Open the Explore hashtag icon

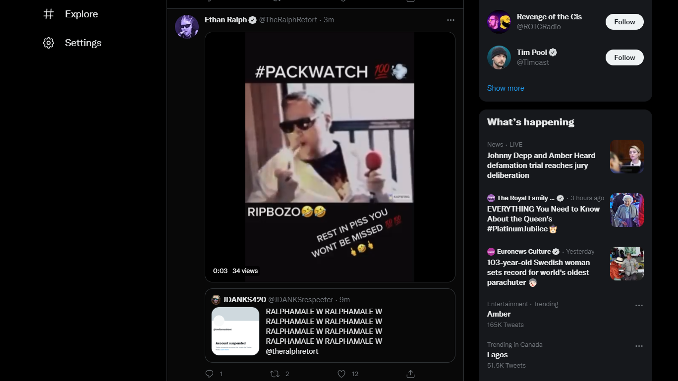click(x=49, y=14)
